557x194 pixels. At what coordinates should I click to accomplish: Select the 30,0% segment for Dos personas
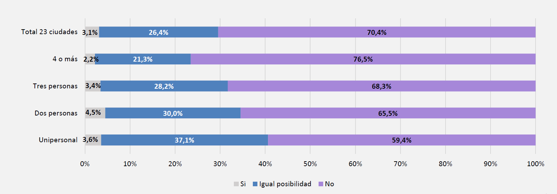(173, 113)
